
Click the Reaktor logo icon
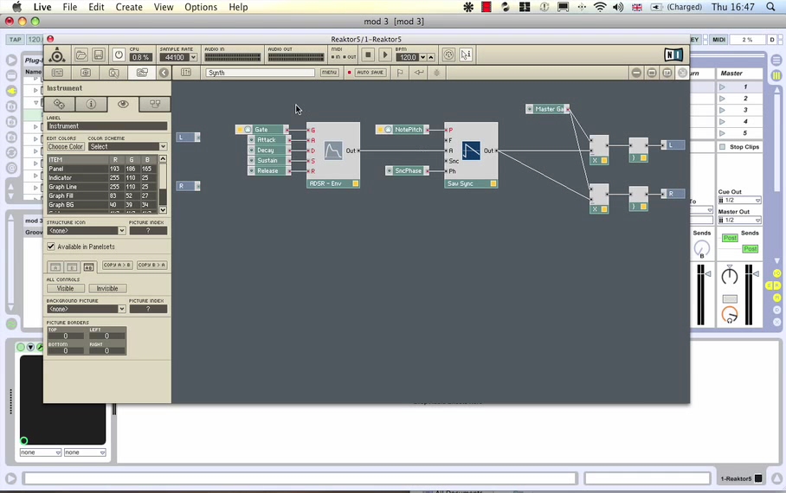click(x=57, y=54)
